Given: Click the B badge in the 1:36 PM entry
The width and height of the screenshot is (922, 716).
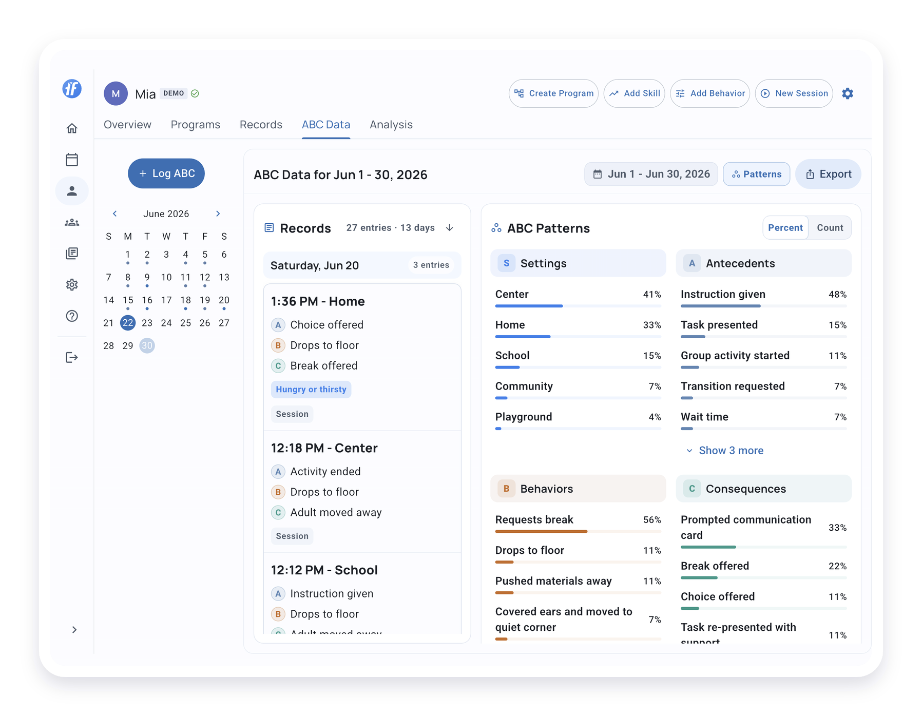Looking at the screenshot, I should click(278, 345).
